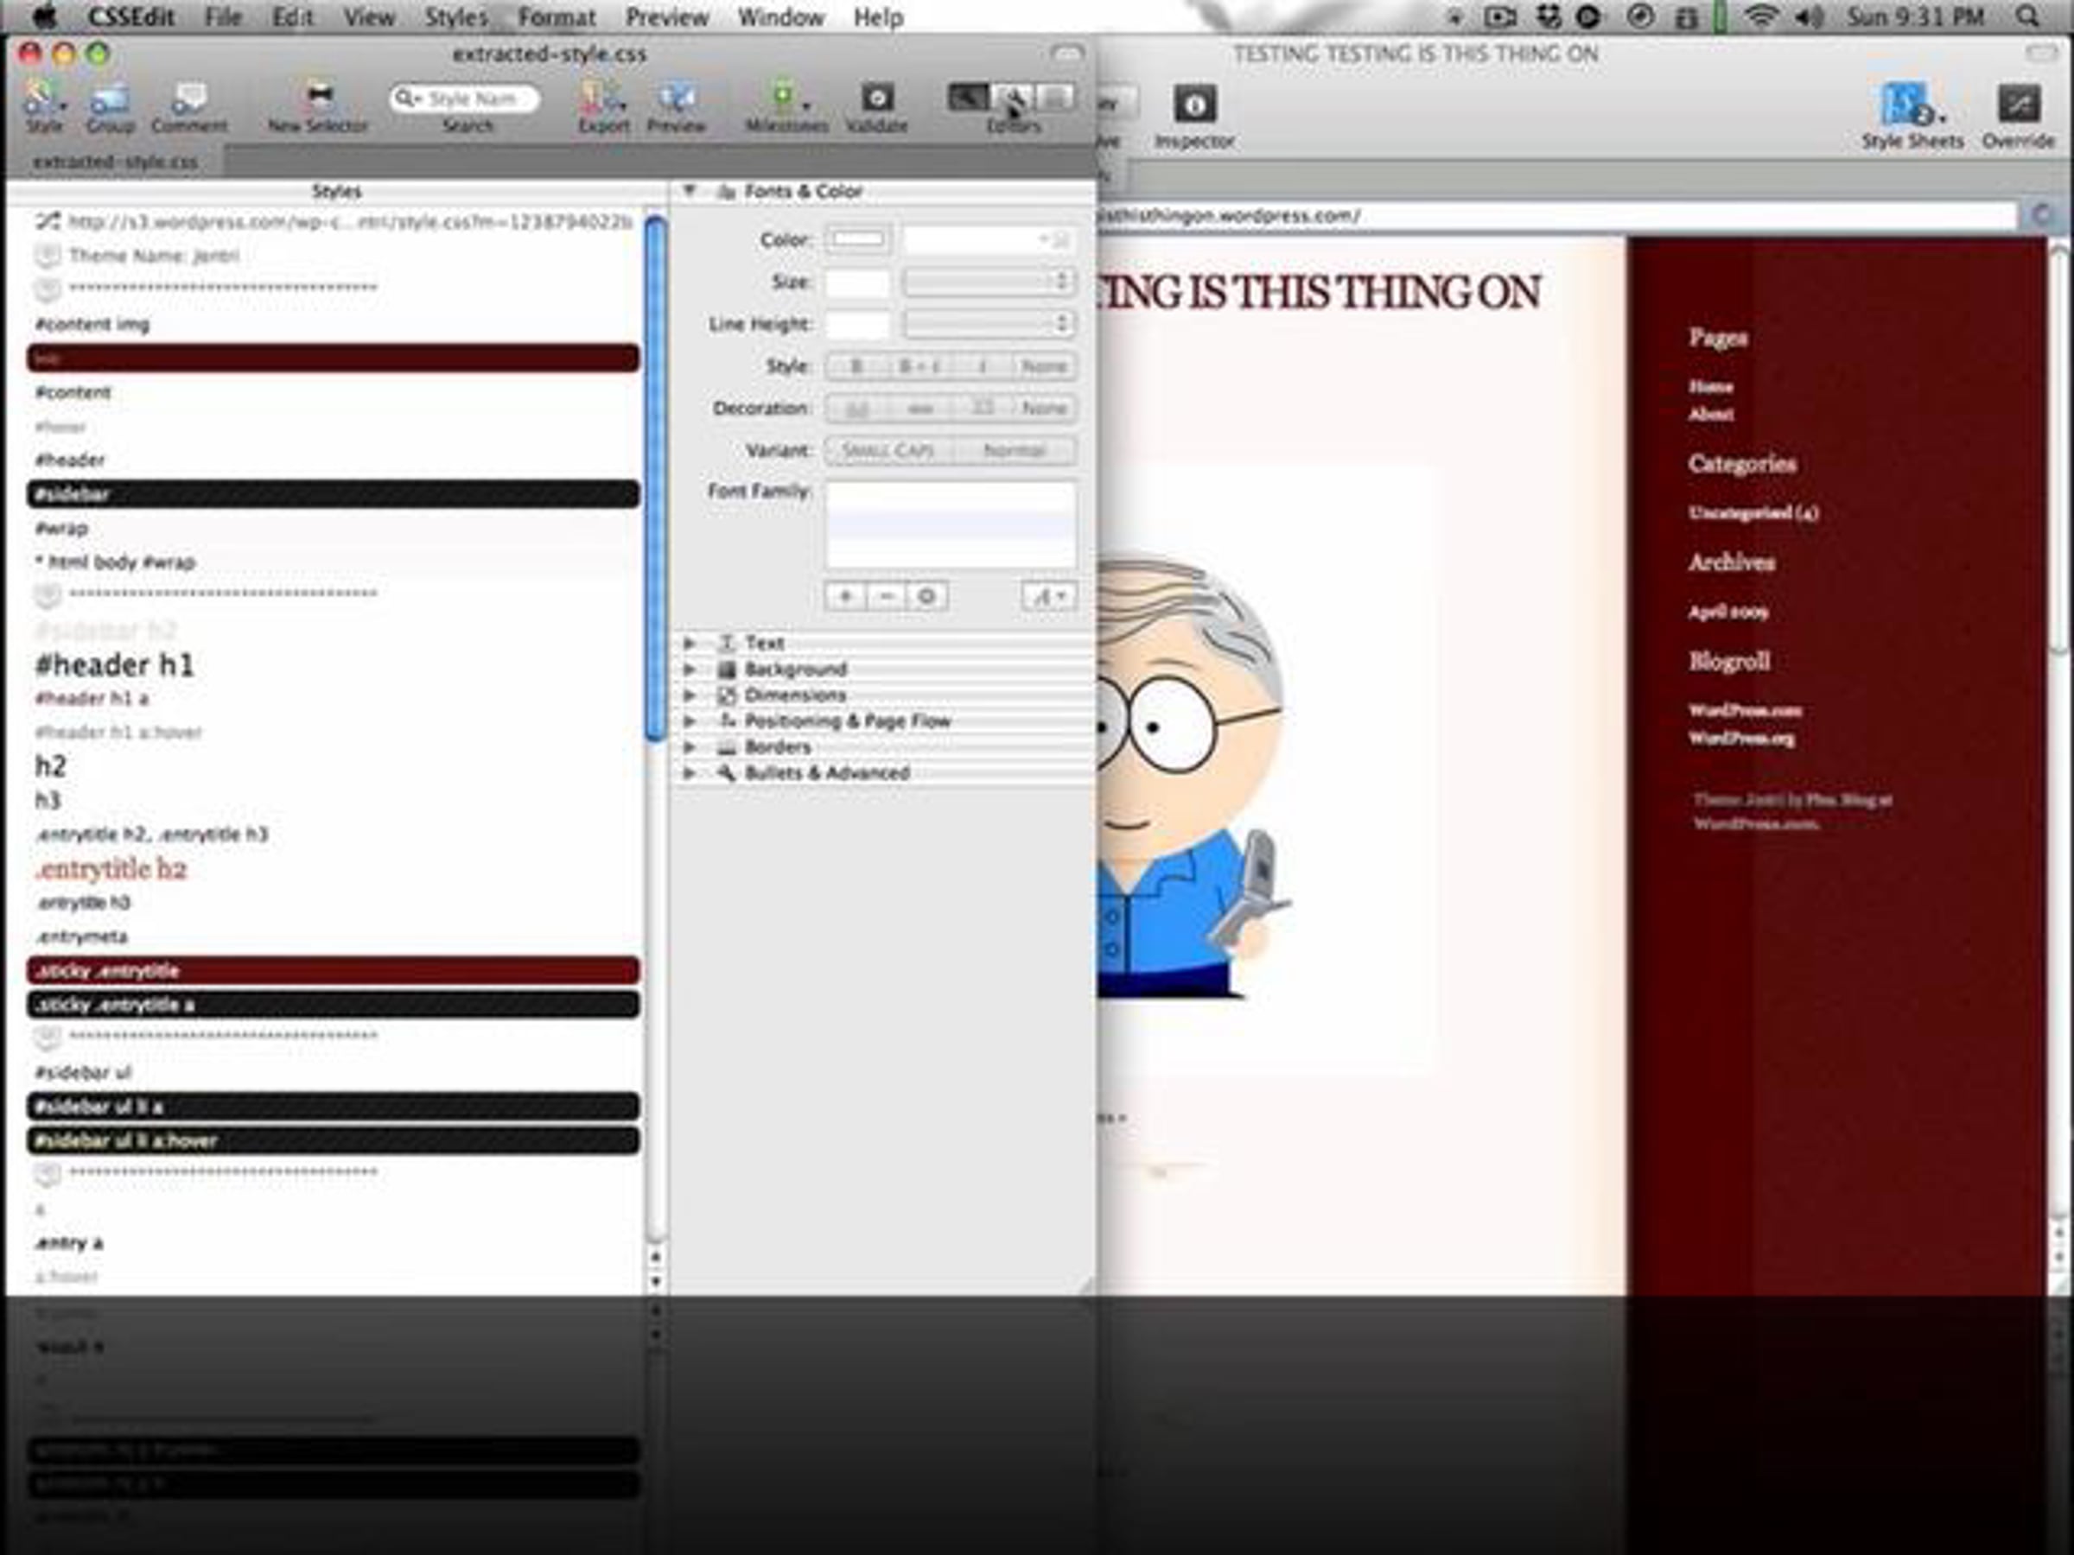The width and height of the screenshot is (2074, 1555).
Task: Click the Wi-Fi status icon
Action: pos(1761,16)
